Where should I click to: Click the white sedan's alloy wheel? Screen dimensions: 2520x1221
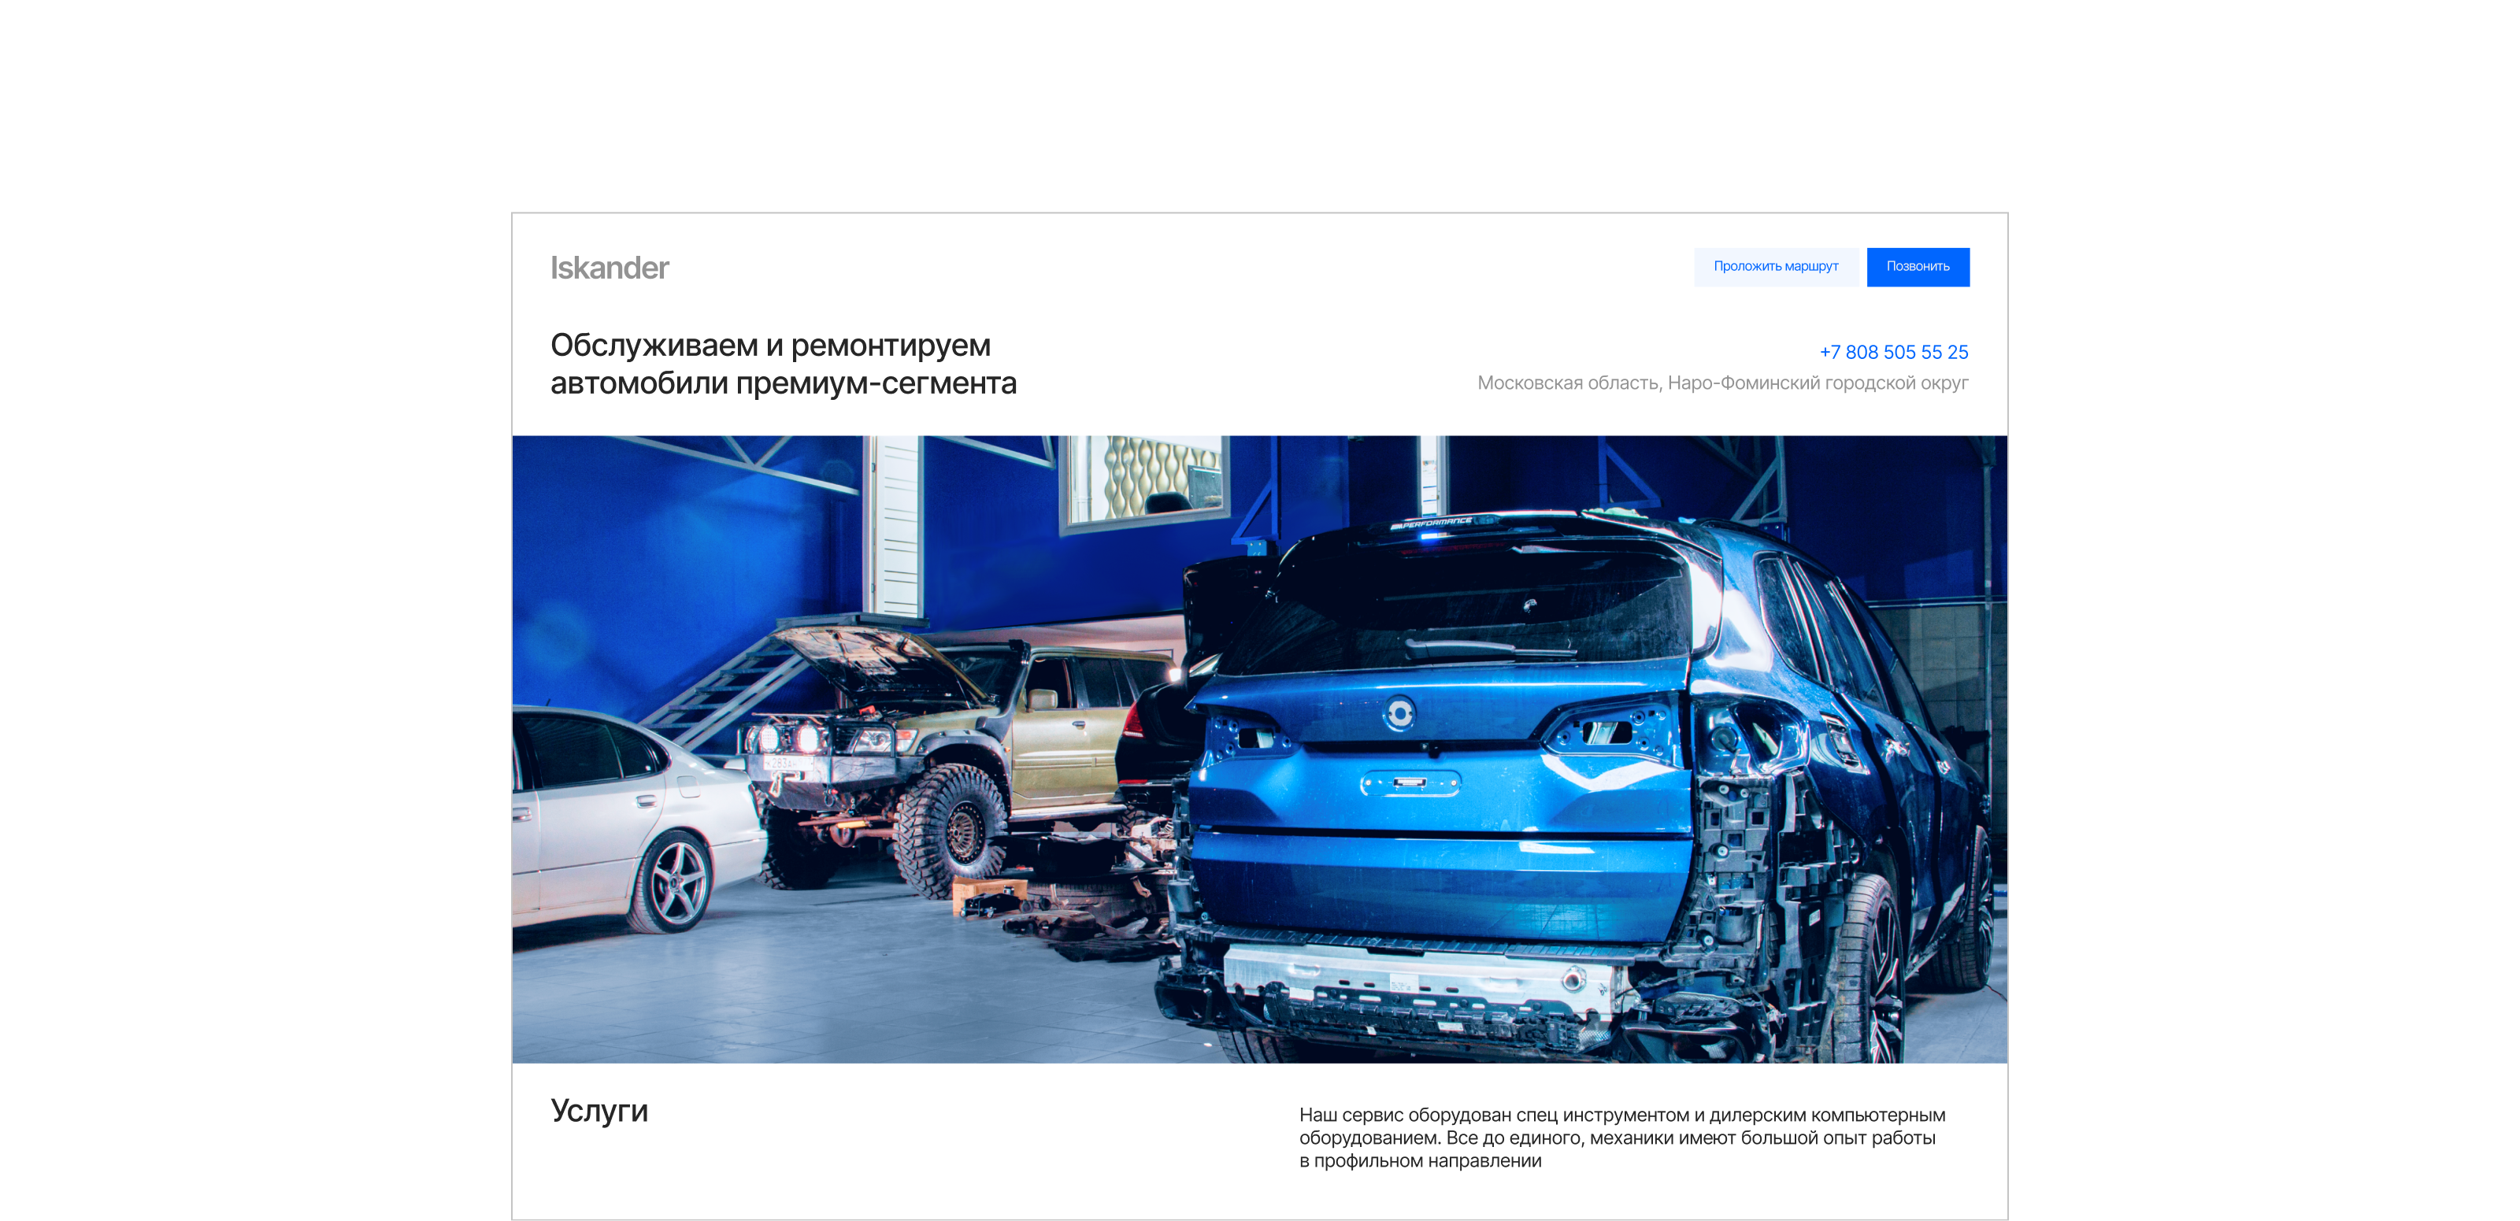[x=676, y=882]
